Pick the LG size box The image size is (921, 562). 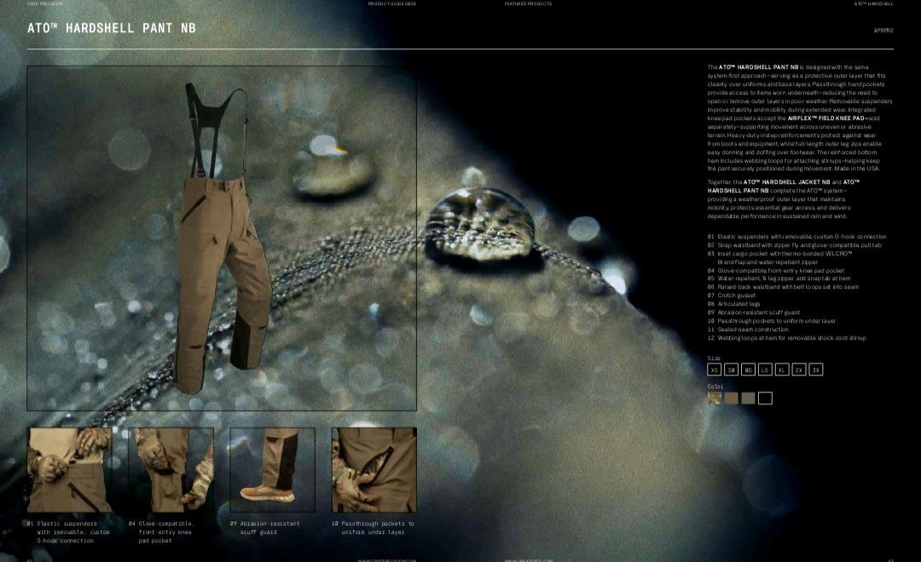[765, 370]
